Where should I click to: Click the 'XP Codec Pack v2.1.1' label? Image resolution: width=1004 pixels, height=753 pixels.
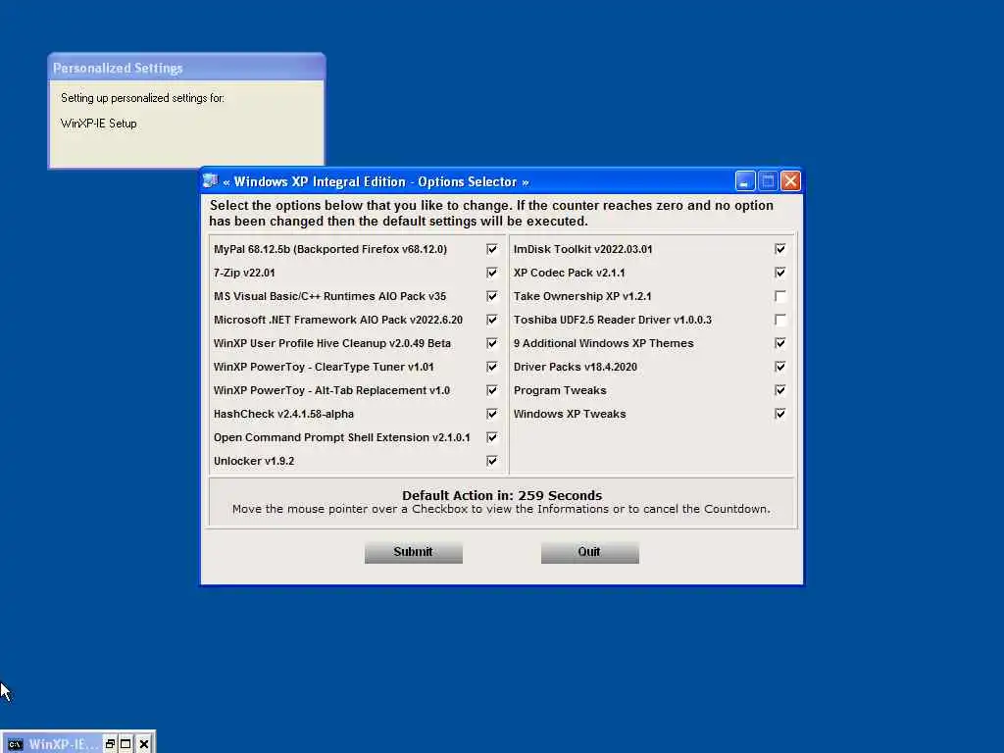pyautogui.click(x=569, y=273)
